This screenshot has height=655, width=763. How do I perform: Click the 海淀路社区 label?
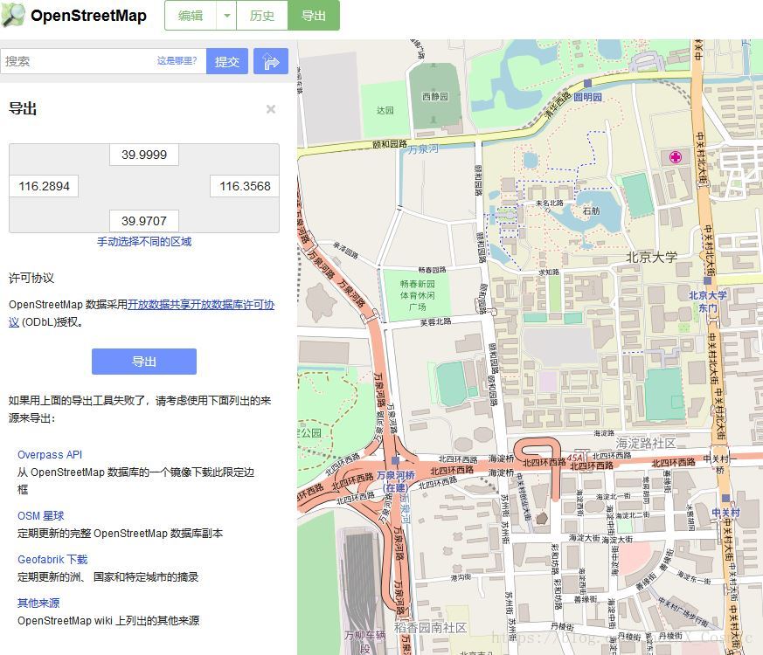pyautogui.click(x=646, y=443)
